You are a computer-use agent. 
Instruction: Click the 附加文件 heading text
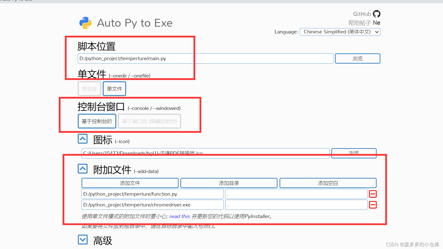pyautogui.click(x=112, y=170)
